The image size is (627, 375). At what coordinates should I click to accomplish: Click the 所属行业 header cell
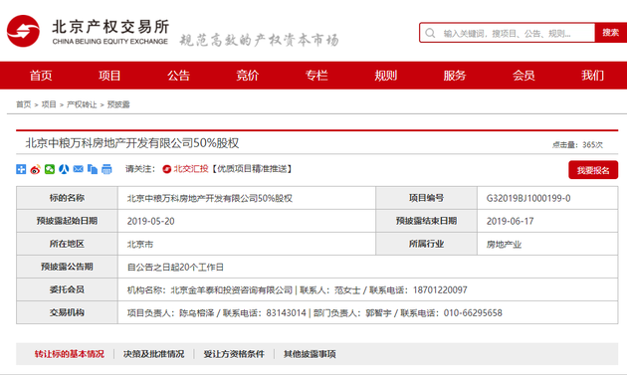pyautogui.click(x=426, y=244)
